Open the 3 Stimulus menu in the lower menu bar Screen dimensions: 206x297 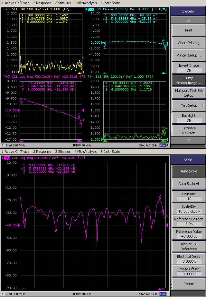(63, 152)
